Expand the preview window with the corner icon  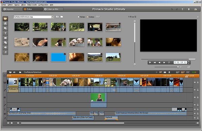[x=198, y=17]
